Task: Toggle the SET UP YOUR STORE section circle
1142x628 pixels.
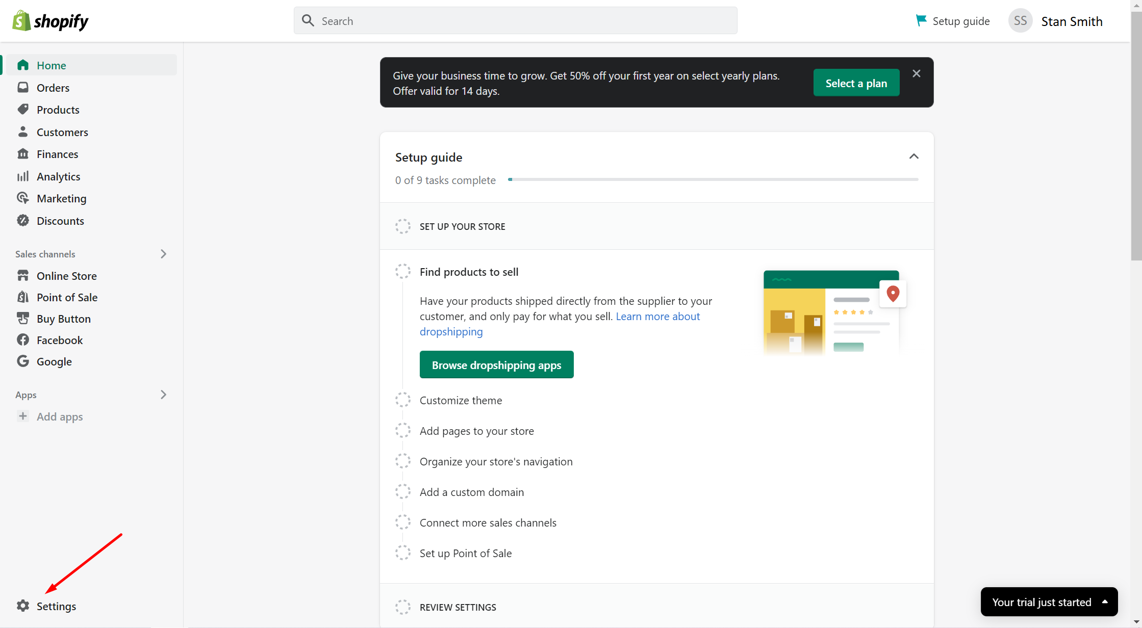Action: point(403,226)
